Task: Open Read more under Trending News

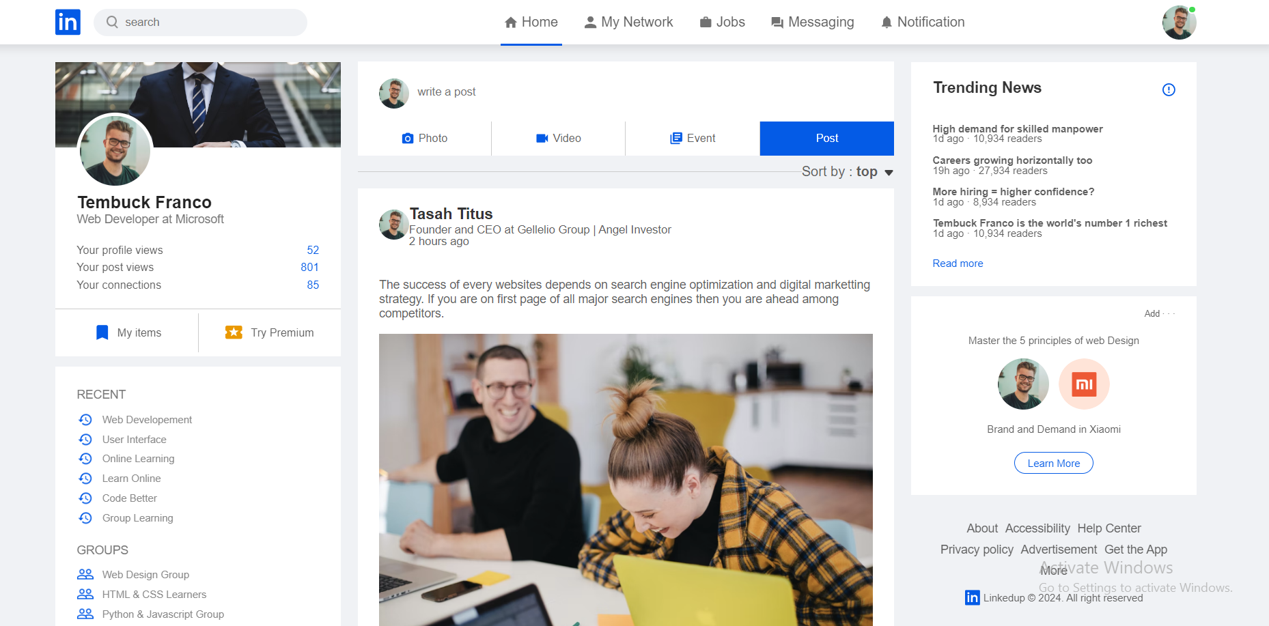Action: (958, 264)
